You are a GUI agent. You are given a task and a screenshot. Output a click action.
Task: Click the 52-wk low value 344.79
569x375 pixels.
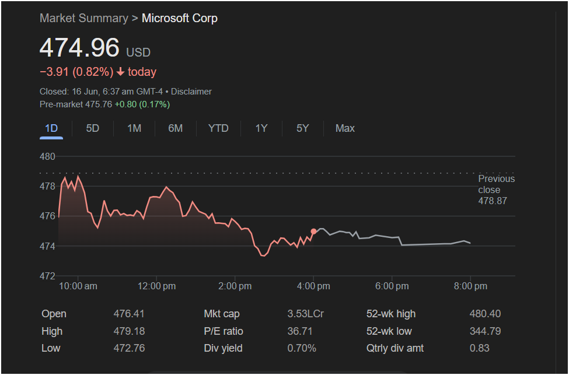point(485,331)
